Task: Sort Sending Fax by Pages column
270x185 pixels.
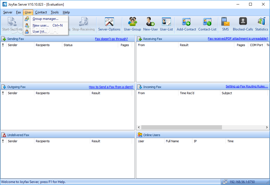Action: click(x=125, y=45)
